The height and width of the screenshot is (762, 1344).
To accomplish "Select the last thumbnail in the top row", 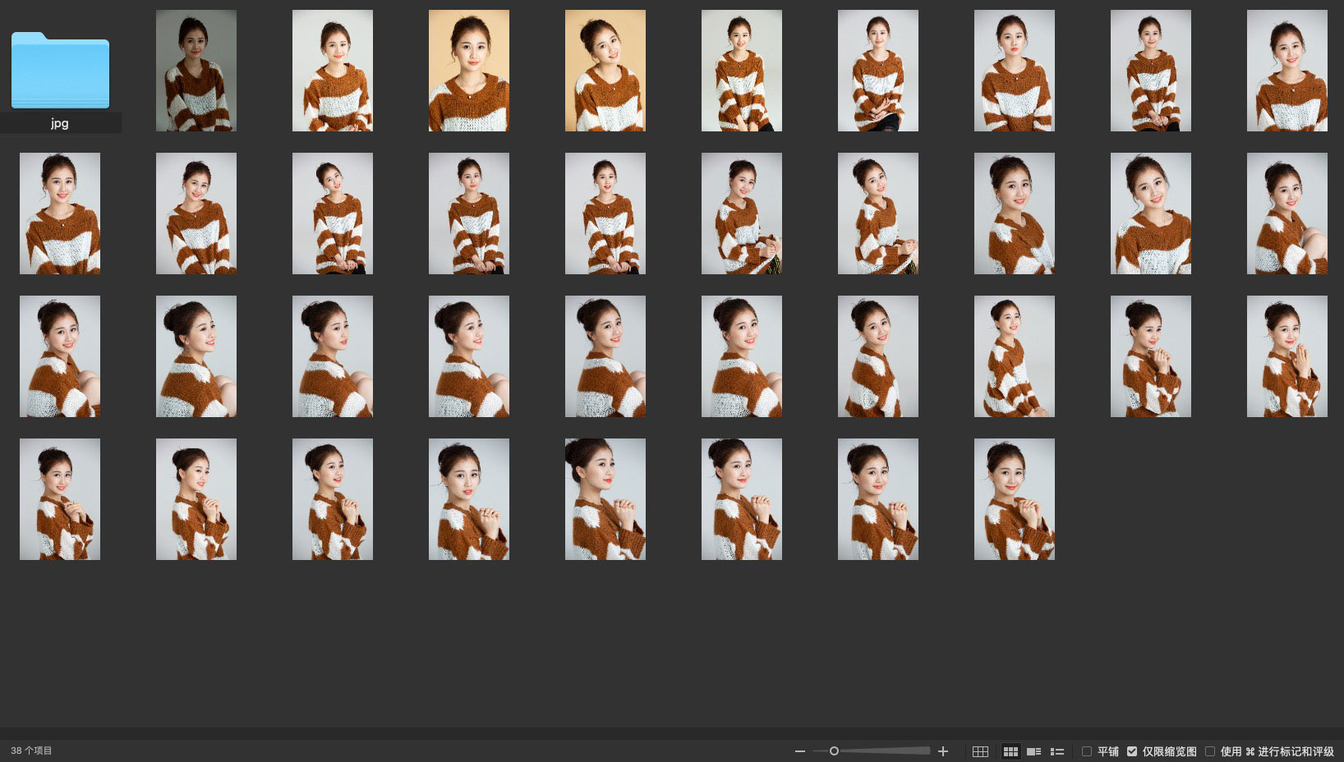I will pos(1286,71).
